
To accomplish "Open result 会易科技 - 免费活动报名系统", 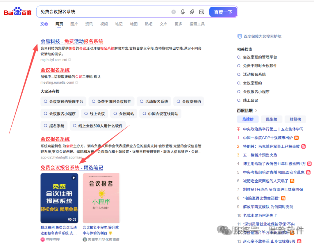I will (72, 42).
